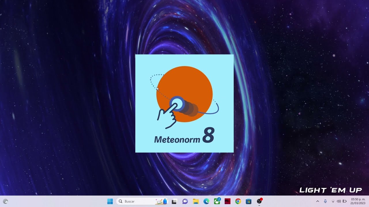Open the Windows Start menu

[x=110, y=202]
